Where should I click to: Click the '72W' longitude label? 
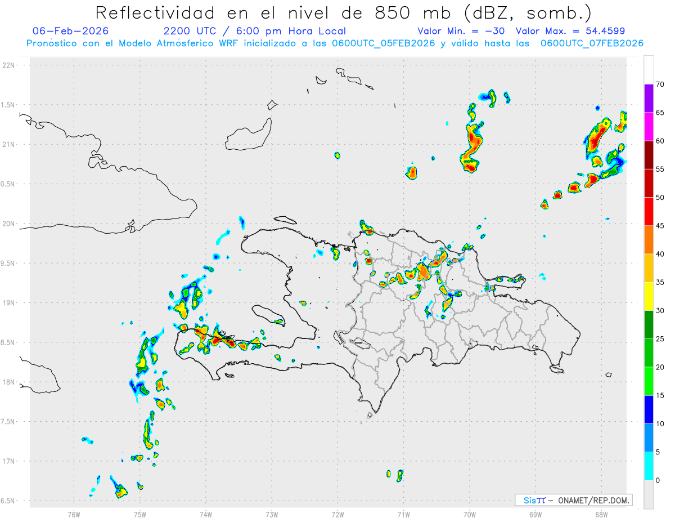(337, 514)
